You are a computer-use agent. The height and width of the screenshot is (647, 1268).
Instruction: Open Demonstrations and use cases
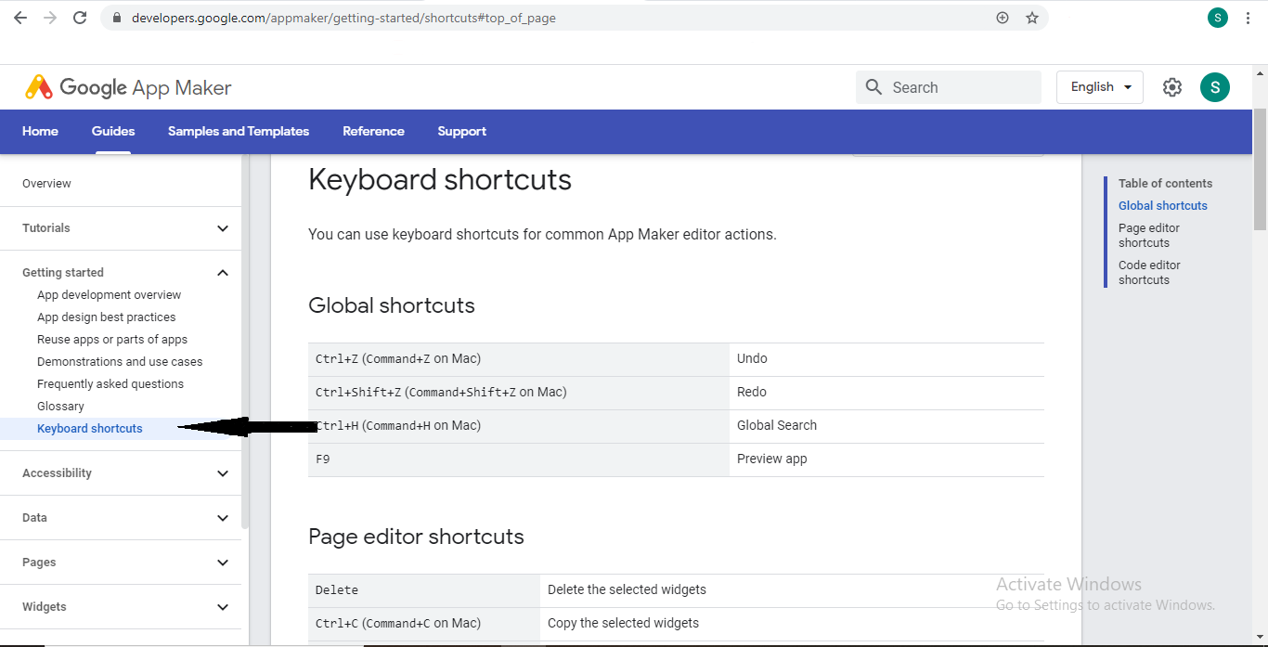(120, 362)
